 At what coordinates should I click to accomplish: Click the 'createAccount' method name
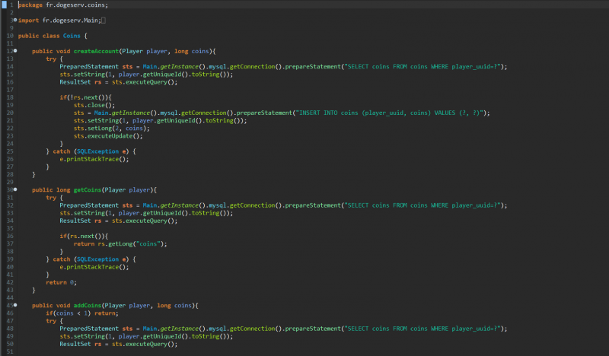[x=96, y=51]
